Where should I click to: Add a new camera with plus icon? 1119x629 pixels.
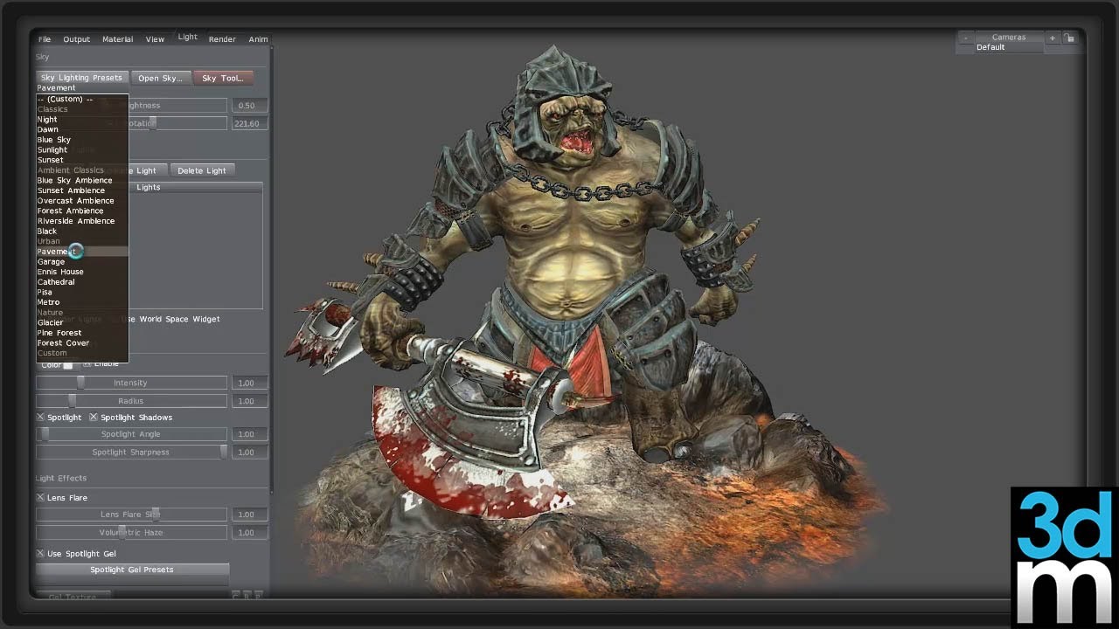point(1052,38)
